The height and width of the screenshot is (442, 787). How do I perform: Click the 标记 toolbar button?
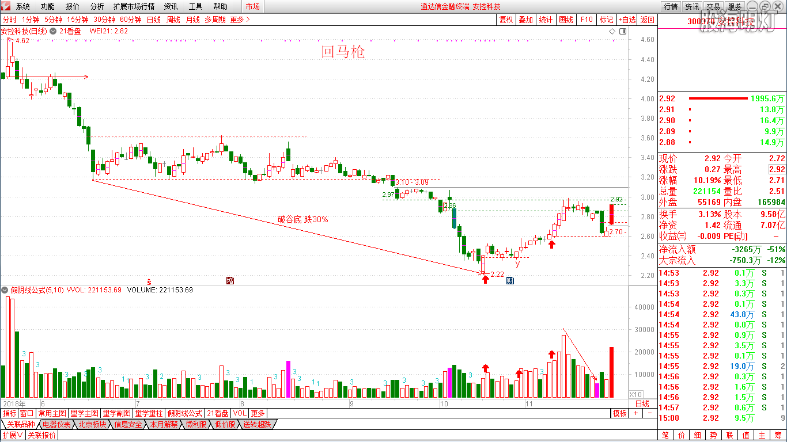[606, 20]
